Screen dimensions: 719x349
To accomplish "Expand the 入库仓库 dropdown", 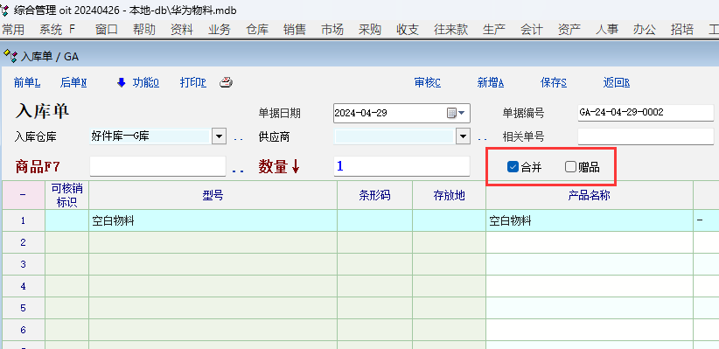I will point(220,136).
